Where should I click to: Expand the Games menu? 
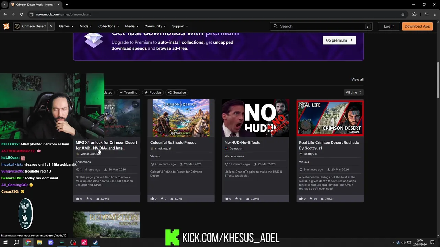click(x=66, y=26)
